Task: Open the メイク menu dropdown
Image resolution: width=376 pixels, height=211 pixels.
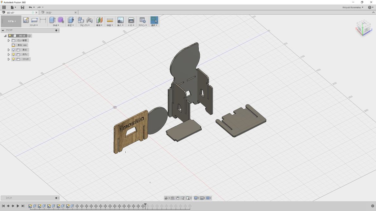Action: 131,25
